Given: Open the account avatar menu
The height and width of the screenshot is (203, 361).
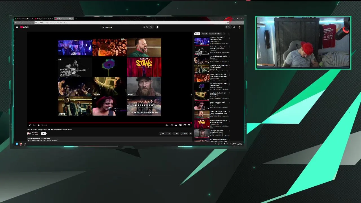Looking at the screenshot, I should coord(239,27).
